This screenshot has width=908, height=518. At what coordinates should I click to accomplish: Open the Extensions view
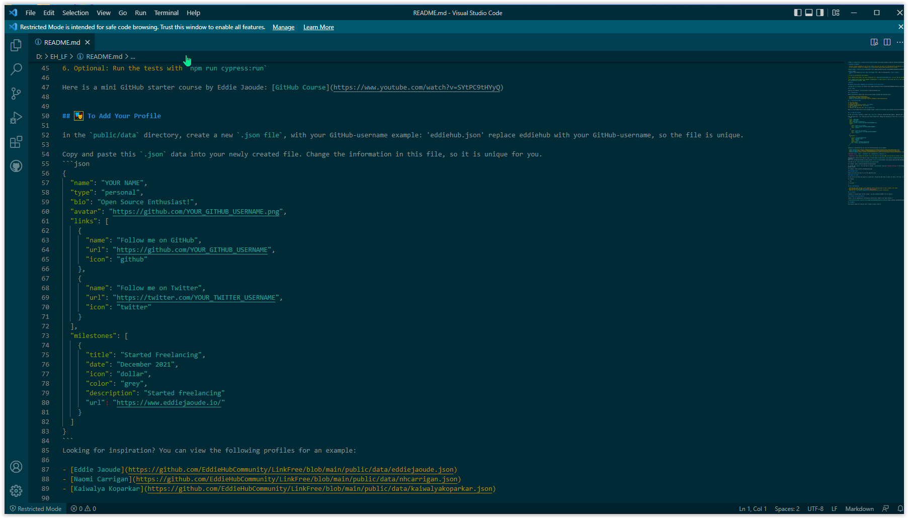click(x=16, y=142)
